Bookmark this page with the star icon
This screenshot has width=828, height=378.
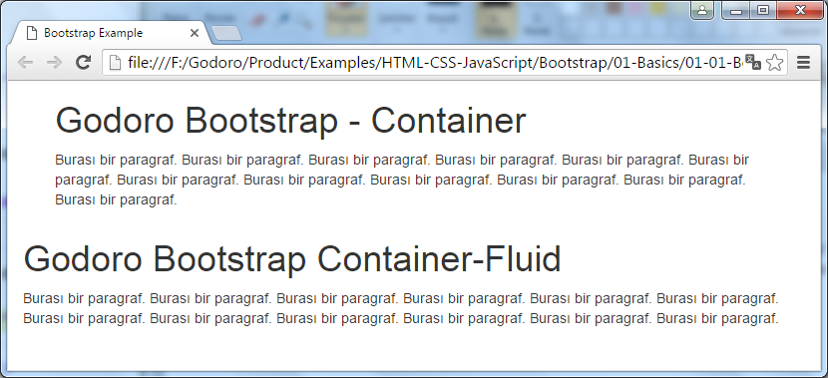tap(774, 62)
